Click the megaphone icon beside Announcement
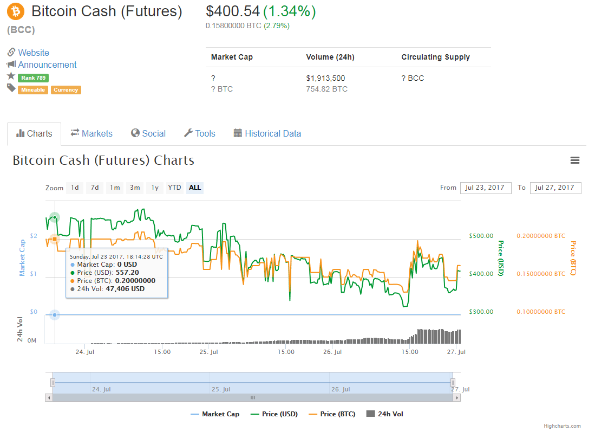608x438 pixels. click(11, 65)
